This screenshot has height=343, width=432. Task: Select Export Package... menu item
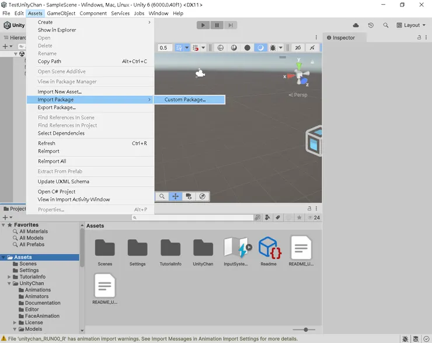pos(56,107)
